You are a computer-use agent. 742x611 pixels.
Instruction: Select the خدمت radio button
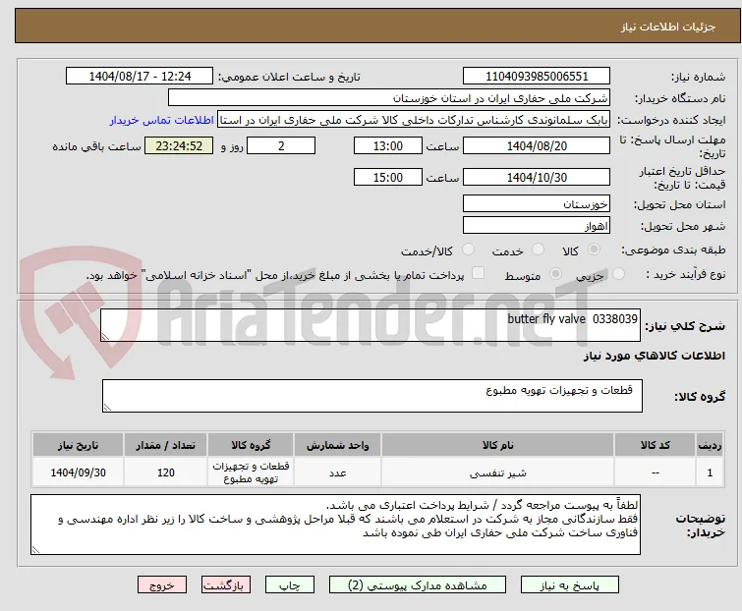(x=538, y=249)
